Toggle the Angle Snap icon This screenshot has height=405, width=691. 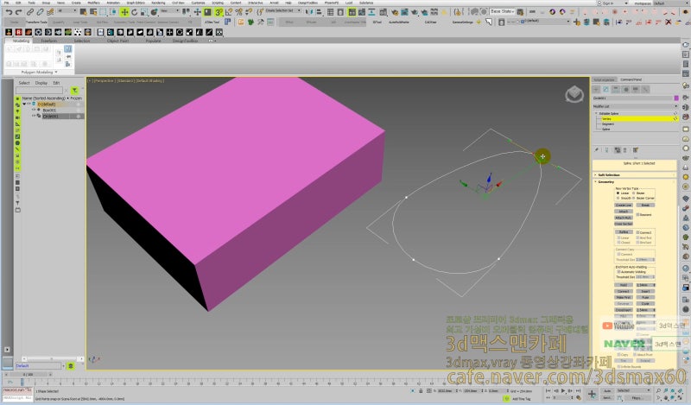[229, 12]
